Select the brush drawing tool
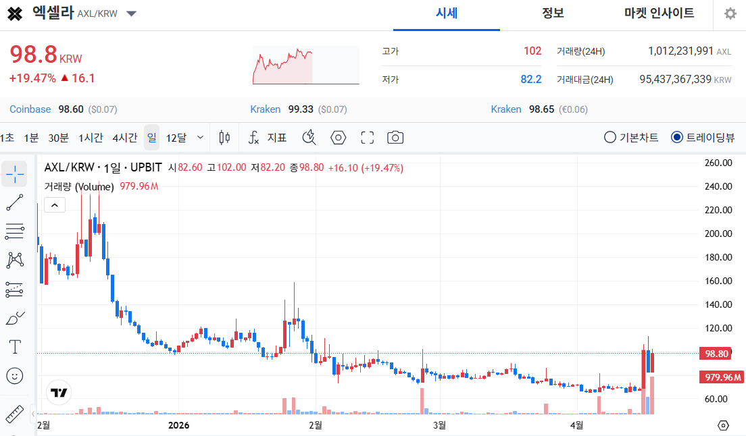Viewport: 746px width, 436px height. click(15, 318)
